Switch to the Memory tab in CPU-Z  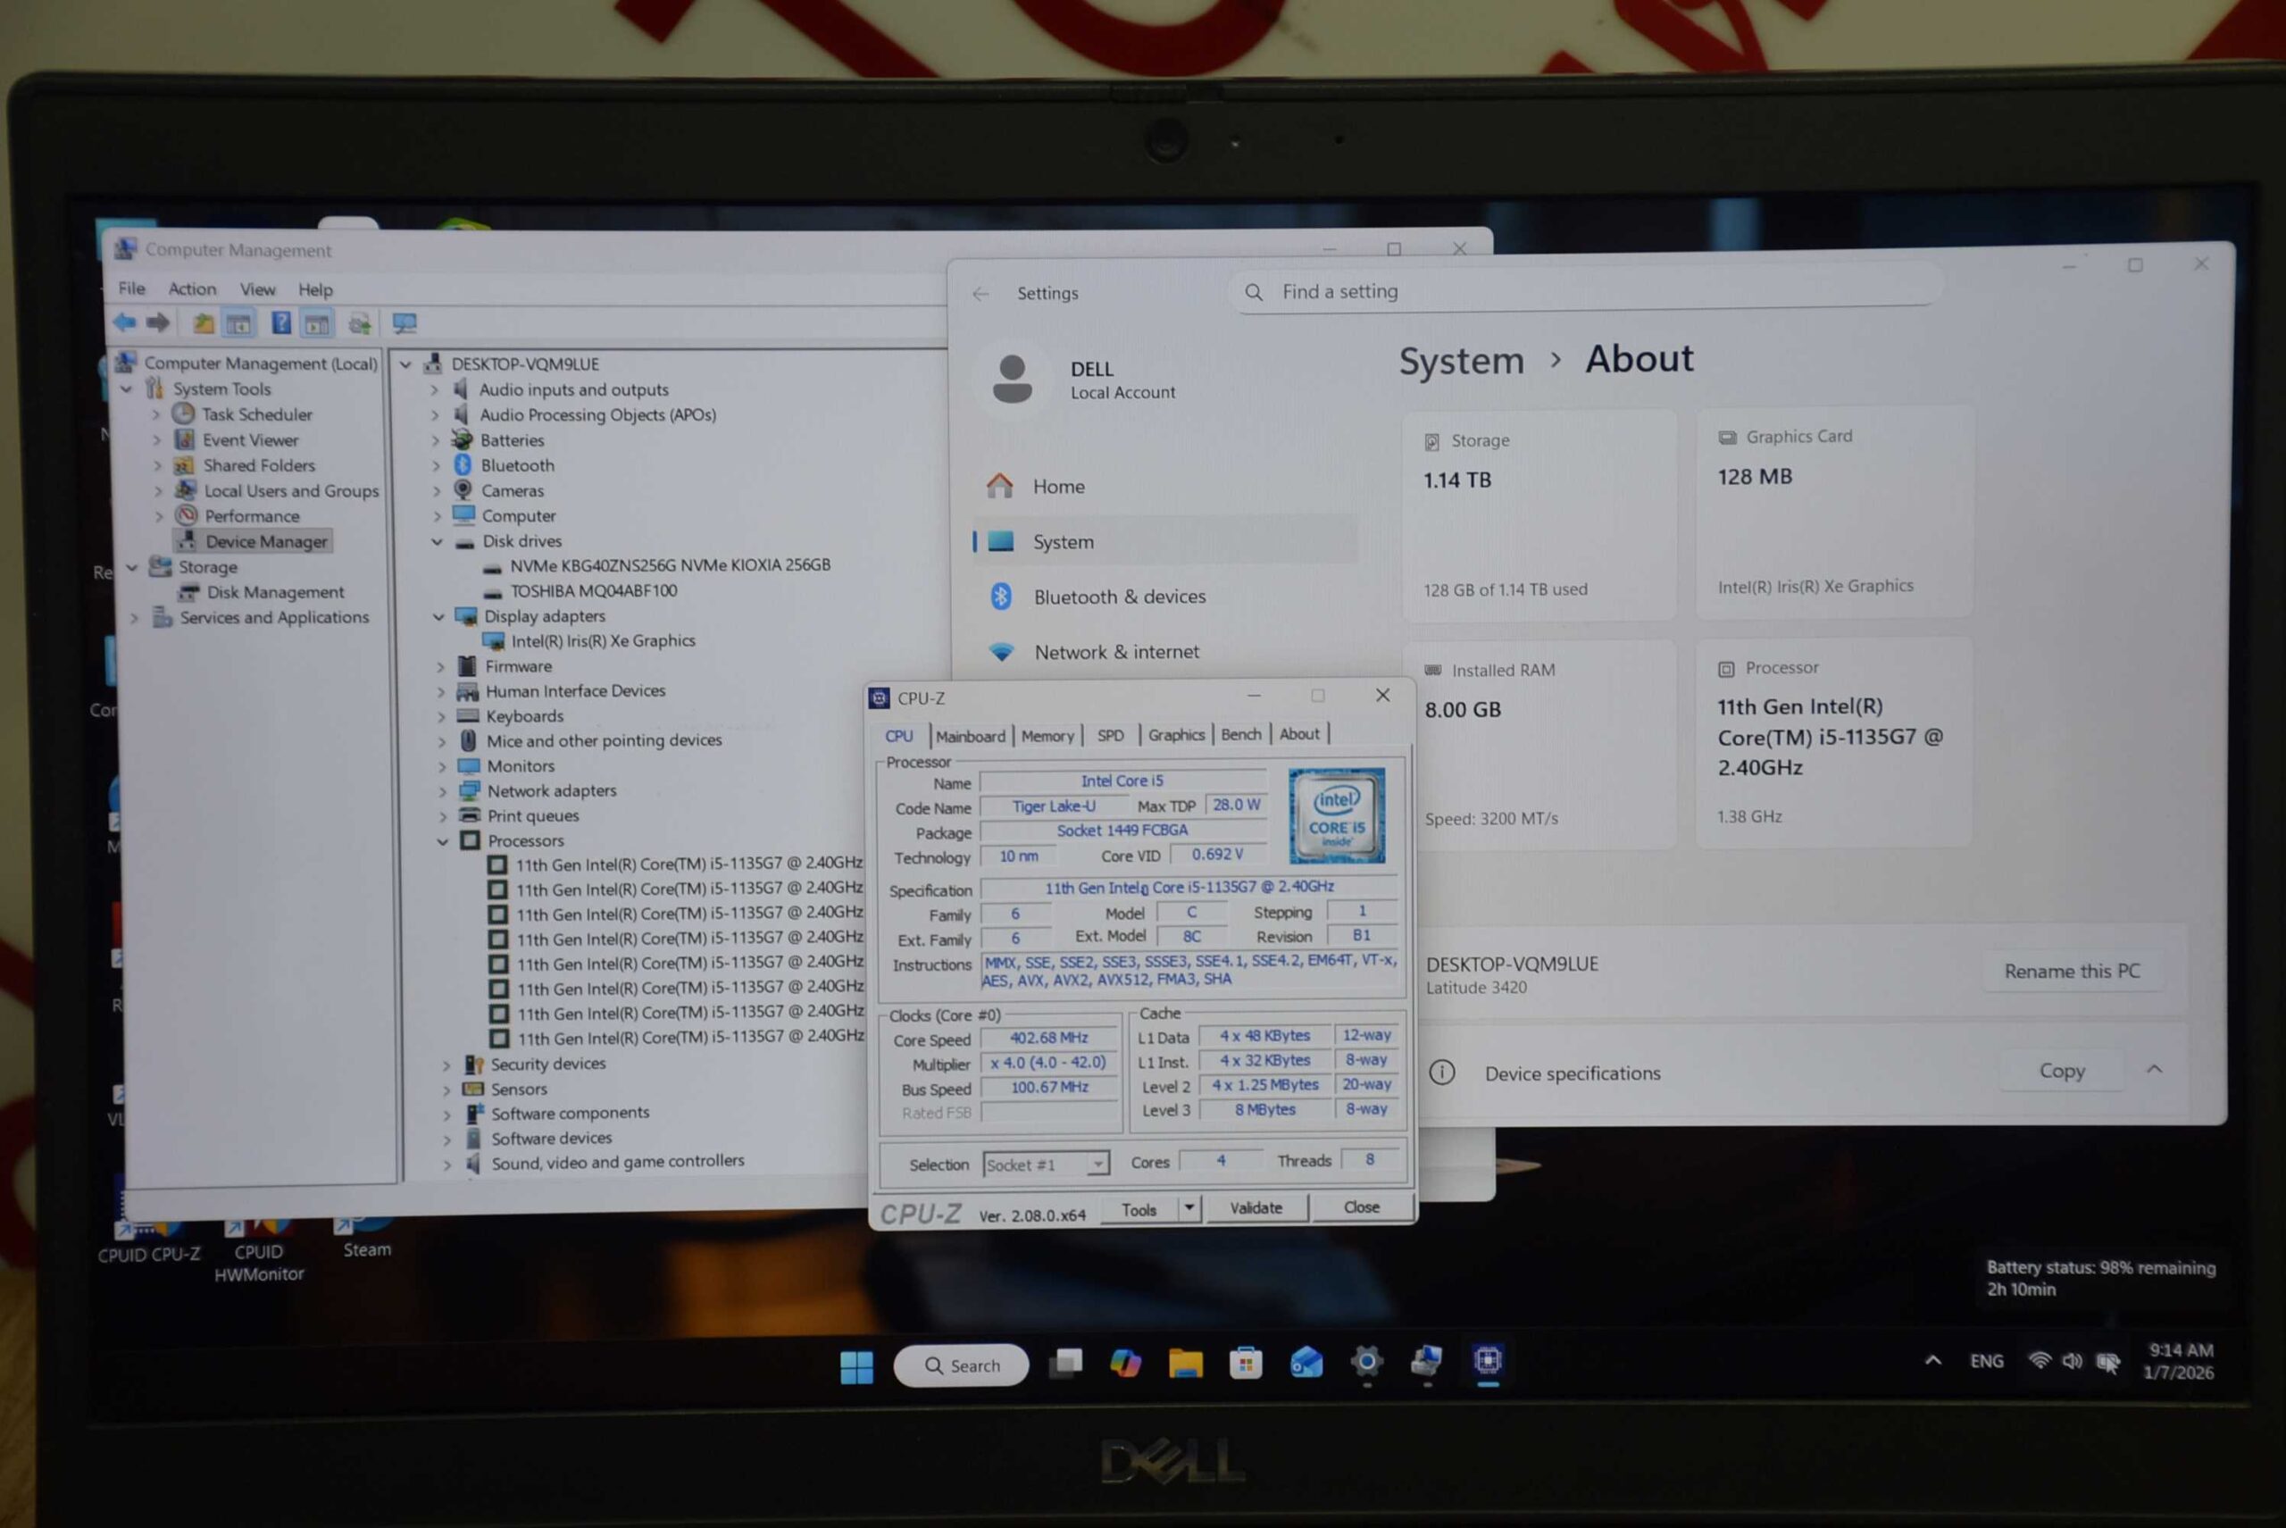click(1047, 736)
